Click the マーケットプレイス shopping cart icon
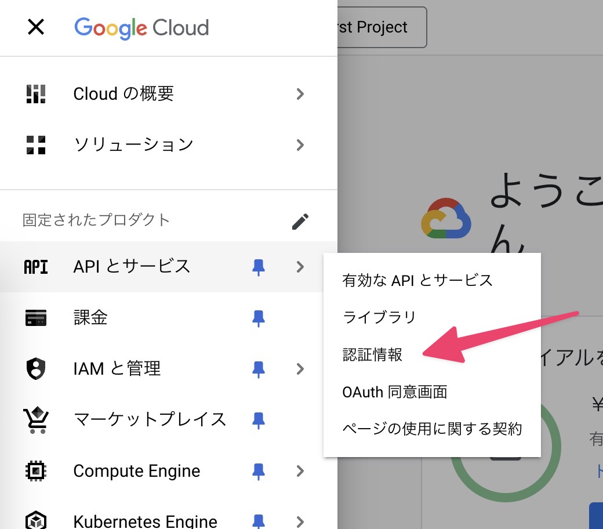 (x=35, y=419)
